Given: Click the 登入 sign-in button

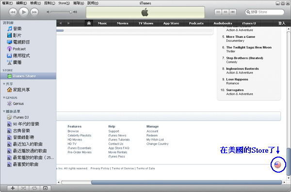Looking at the screenshot, I should click(281, 23).
